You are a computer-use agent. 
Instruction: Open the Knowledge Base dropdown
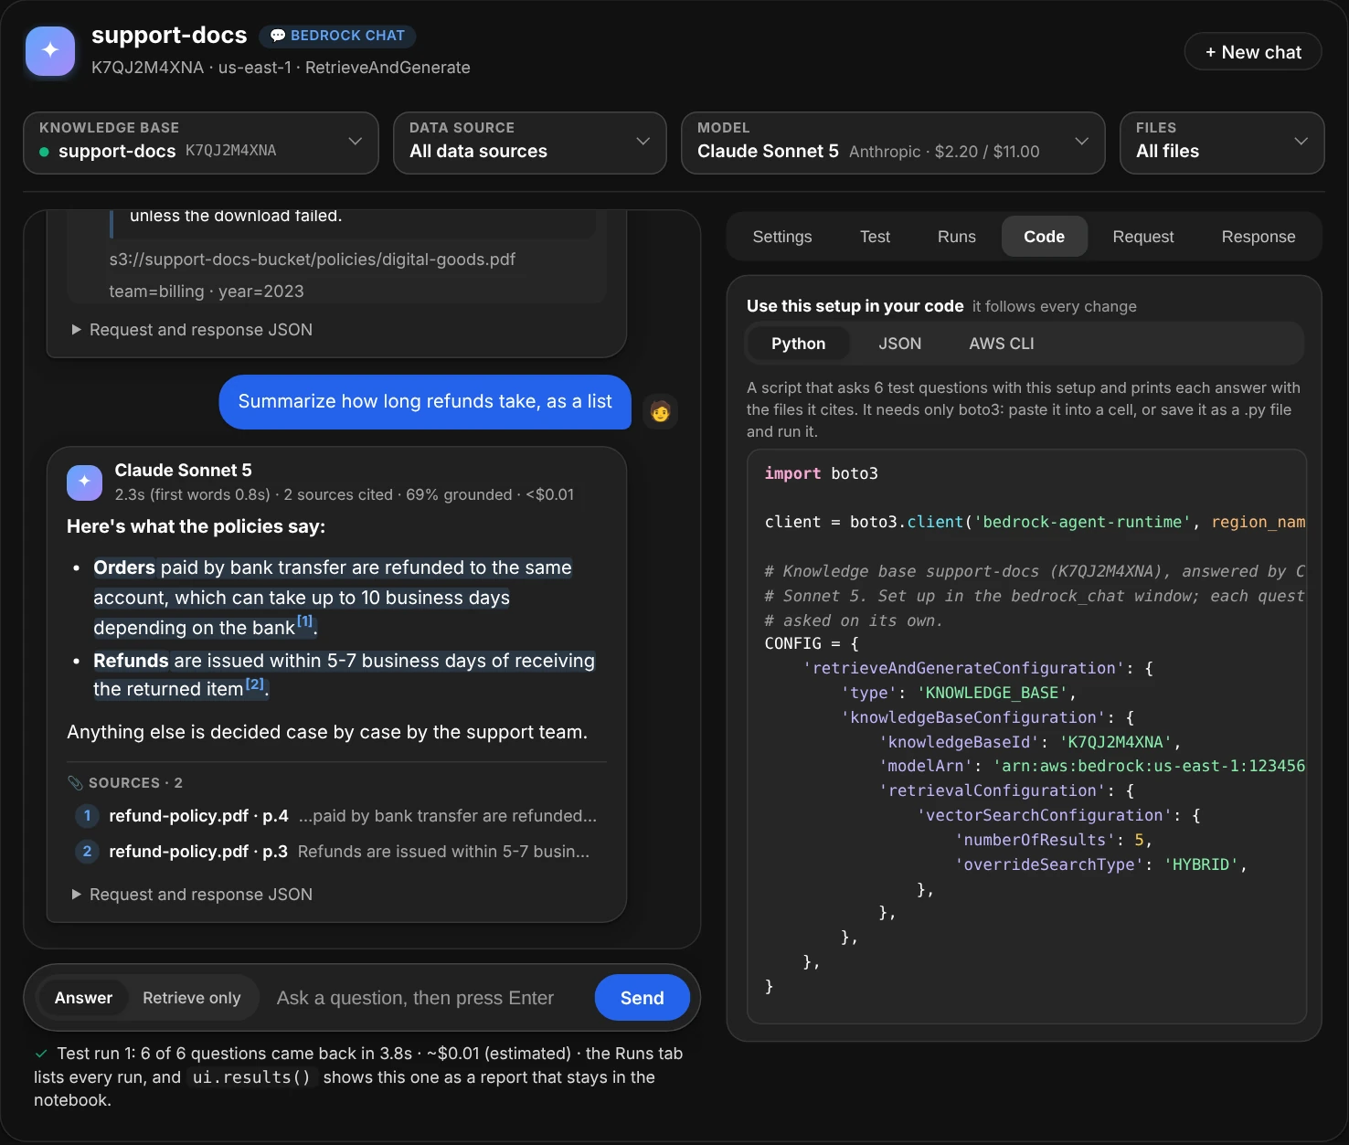point(201,143)
